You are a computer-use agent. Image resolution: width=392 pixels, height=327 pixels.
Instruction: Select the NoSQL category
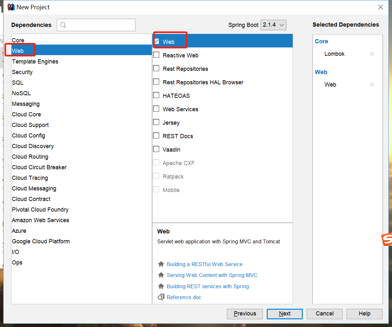point(82,93)
